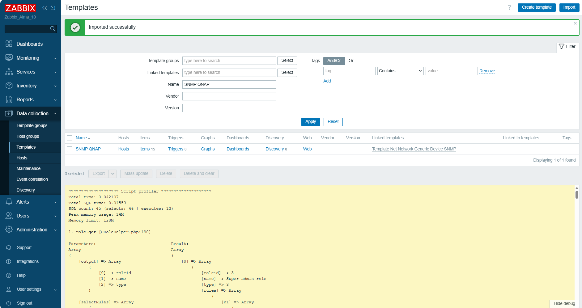Check the SNMP QNAP row checkbox
This screenshot has height=308, width=582.
pos(70,149)
